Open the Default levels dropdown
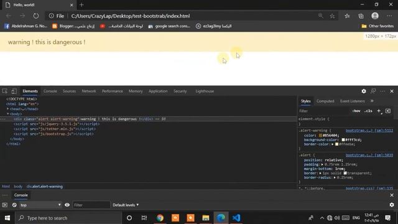This screenshot has width=398, height=224. click(x=126, y=205)
